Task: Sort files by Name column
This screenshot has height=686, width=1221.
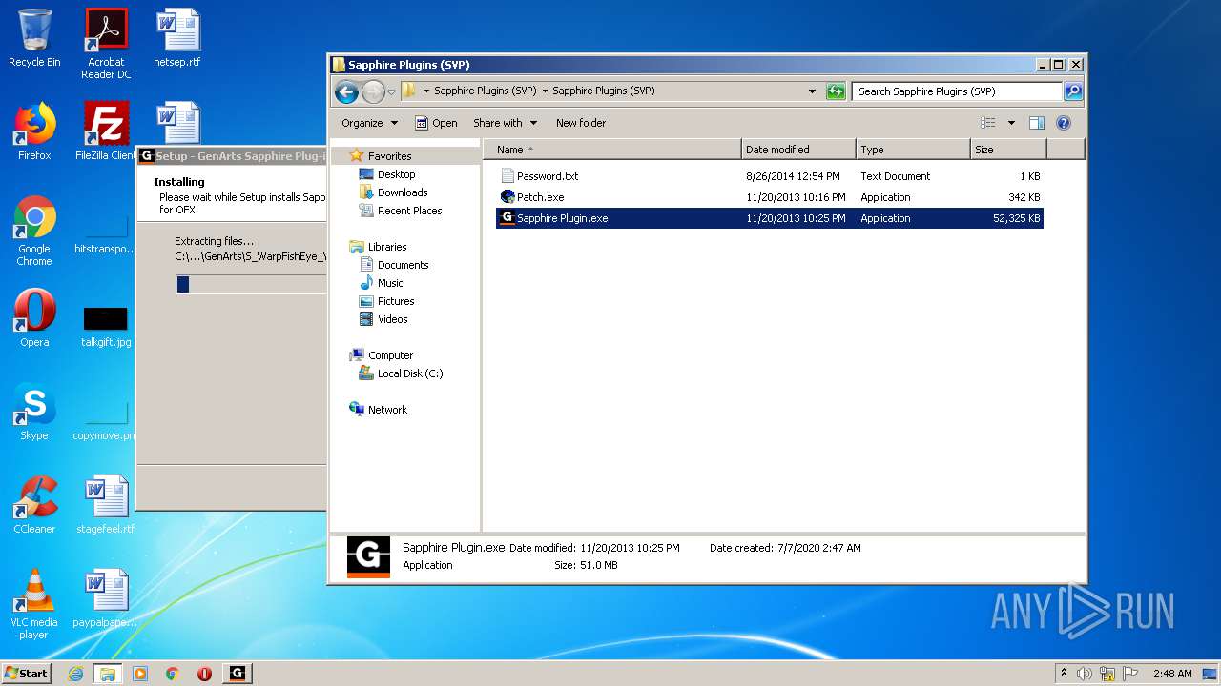Action: [612, 150]
